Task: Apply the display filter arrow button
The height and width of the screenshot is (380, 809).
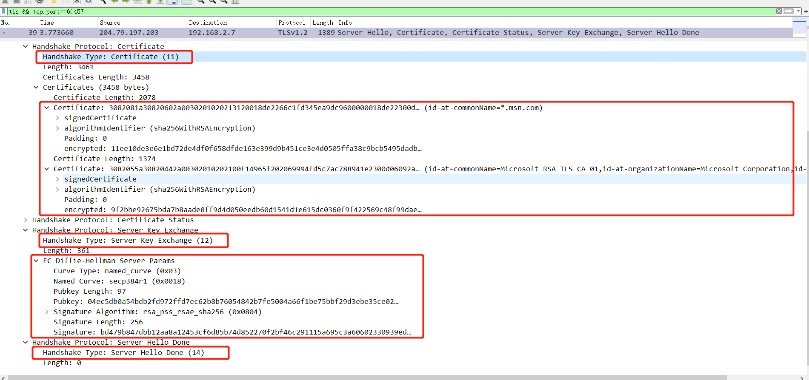Action: pyautogui.click(x=788, y=11)
